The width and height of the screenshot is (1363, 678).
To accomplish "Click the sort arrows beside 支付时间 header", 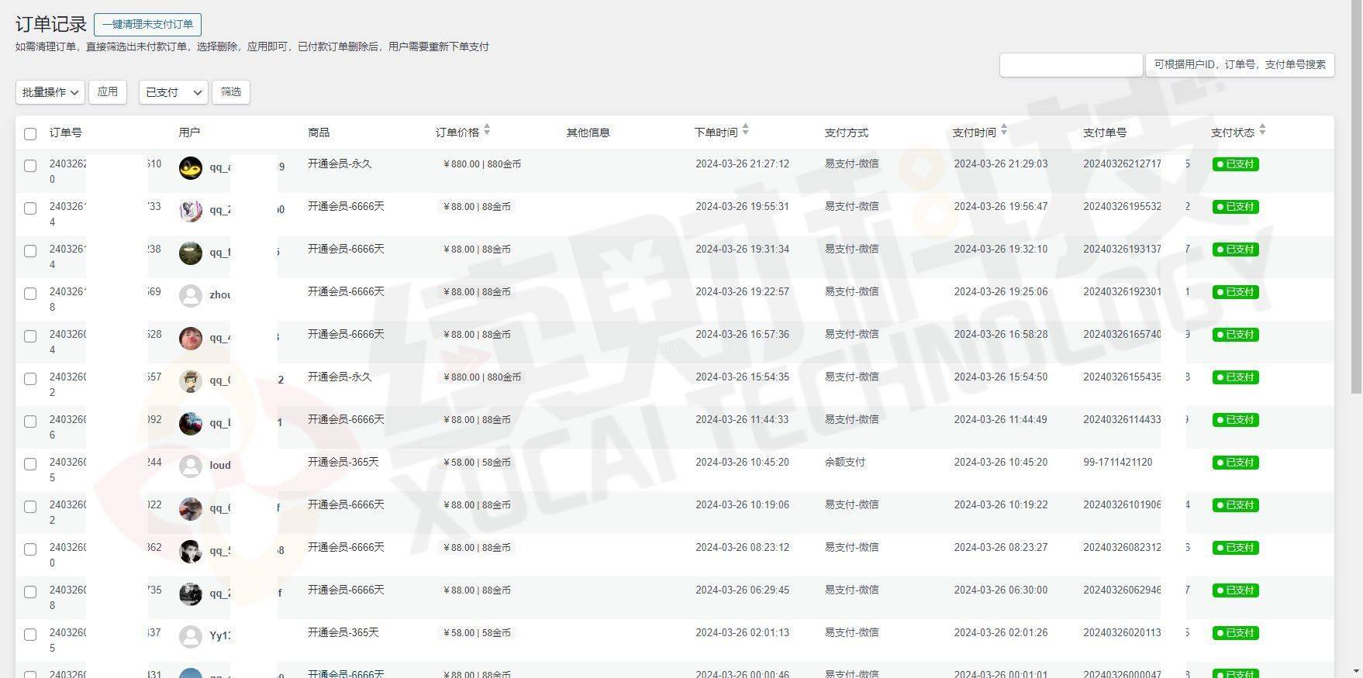I will pyautogui.click(x=1003, y=131).
